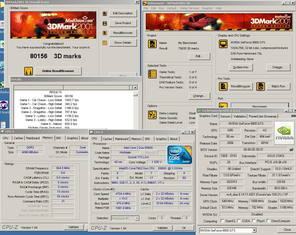Click the Edit Description icon
The image size is (296, 235).
coord(105,13)
